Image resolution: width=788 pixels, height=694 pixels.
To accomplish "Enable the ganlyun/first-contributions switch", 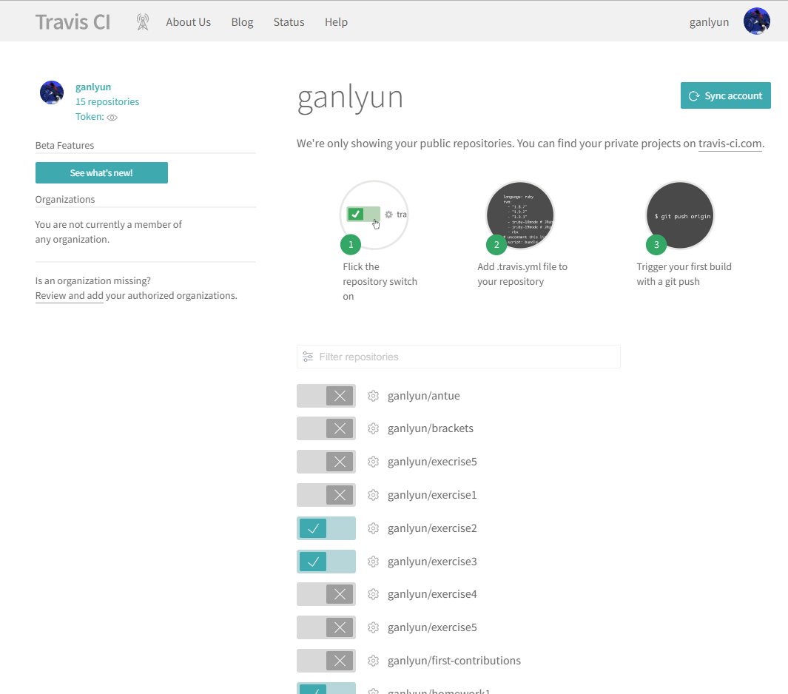I will pyautogui.click(x=326, y=661).
